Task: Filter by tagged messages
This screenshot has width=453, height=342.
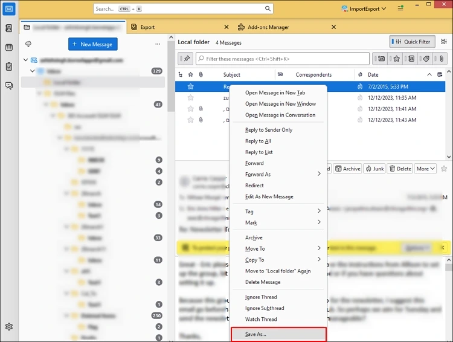Action: click(x=426, y=59)
